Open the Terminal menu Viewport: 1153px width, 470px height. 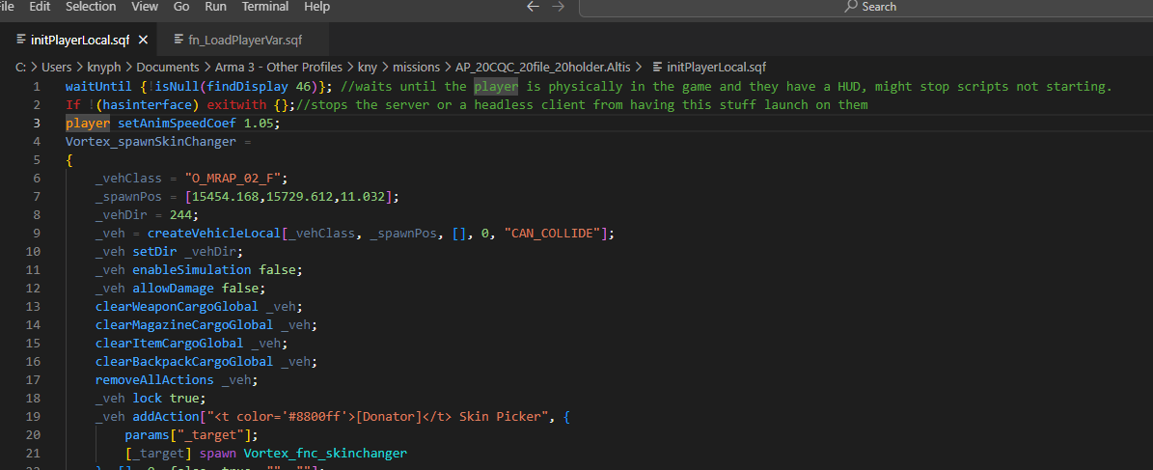coord(264,7)
